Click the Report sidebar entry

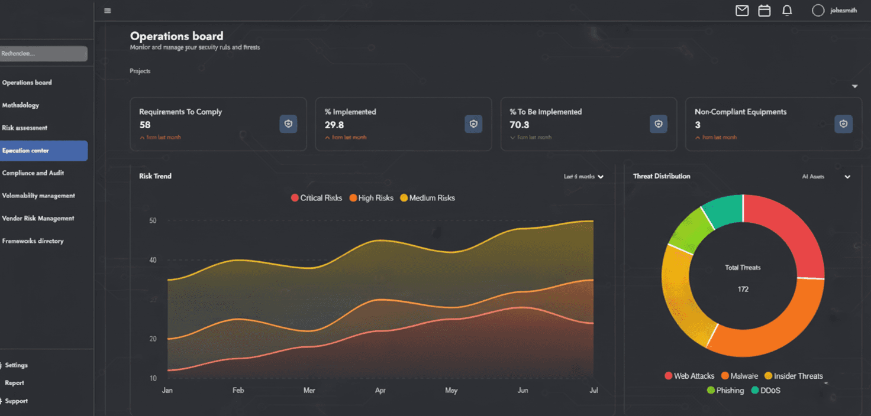coord(14,383)
